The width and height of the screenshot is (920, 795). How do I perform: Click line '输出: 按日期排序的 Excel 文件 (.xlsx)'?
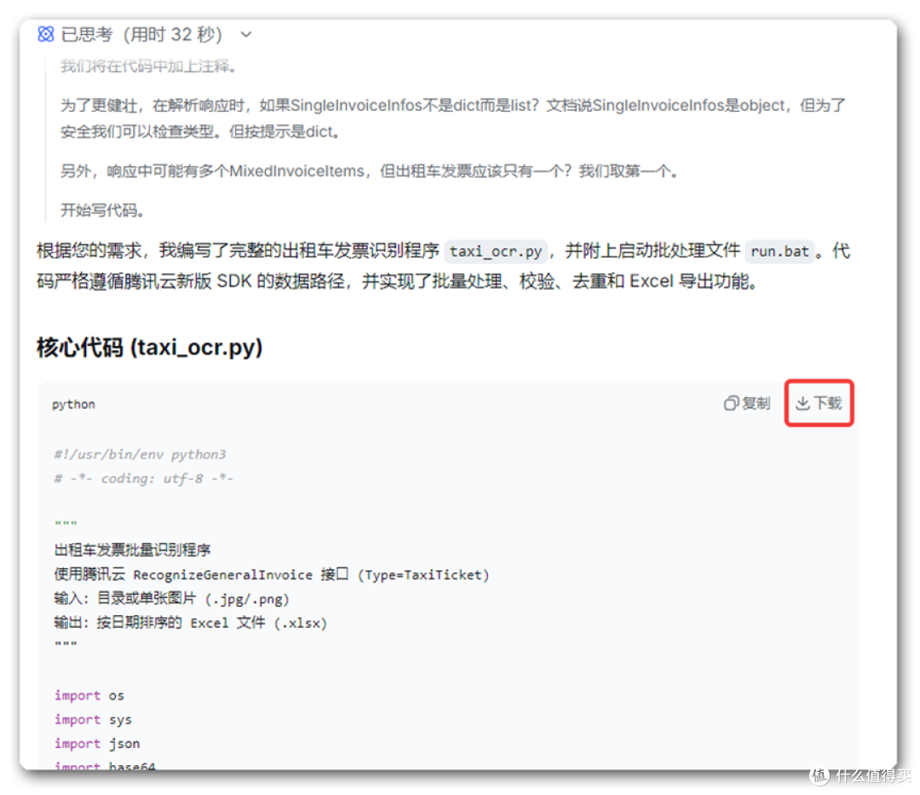190,623
